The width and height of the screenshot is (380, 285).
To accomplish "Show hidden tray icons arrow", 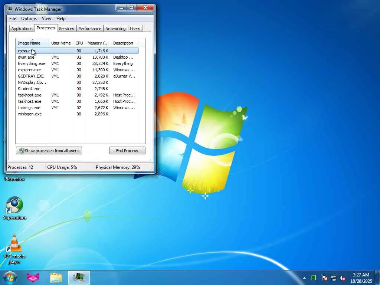I will (x=304, y=278).
